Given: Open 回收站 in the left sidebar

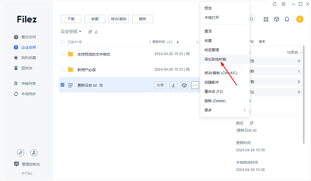Looking at the screenshot, I should coord(27,68).
